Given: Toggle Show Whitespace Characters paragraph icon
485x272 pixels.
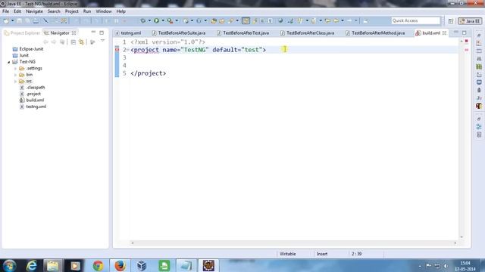Looking at the screenshot, I should click(x=271, y=20).
